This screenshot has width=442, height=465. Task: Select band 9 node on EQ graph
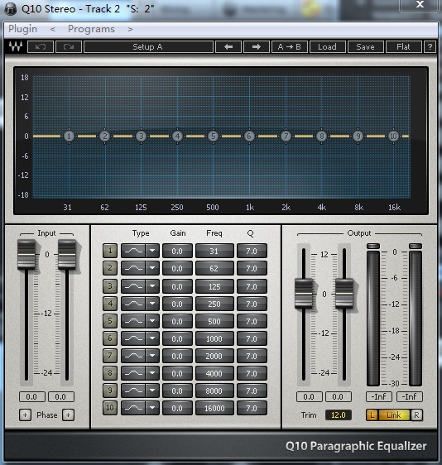point(358,137)
